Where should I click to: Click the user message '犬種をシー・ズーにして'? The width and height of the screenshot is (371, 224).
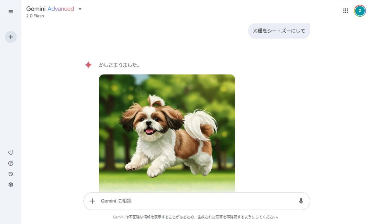click(x=279, y=31)
